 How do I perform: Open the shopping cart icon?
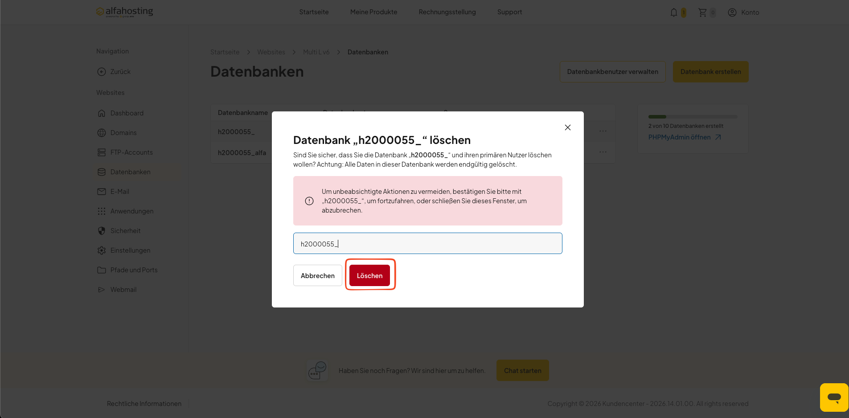[702, 12]
